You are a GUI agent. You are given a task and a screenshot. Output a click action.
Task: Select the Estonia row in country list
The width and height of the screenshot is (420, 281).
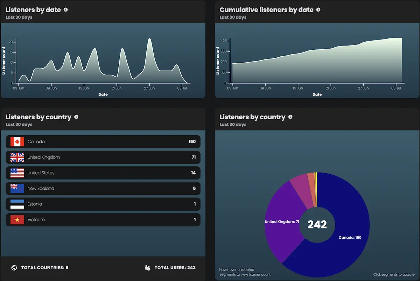click(103, 204)
